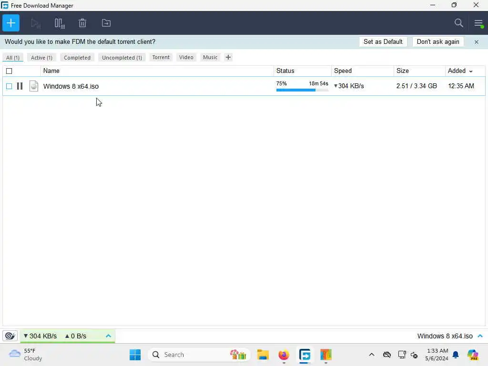Viewport: 488px width, 366px height.
Task: Click the 2.51 / 3.34 GB size value
Action: pyautogui.click(x=417, y=86)
